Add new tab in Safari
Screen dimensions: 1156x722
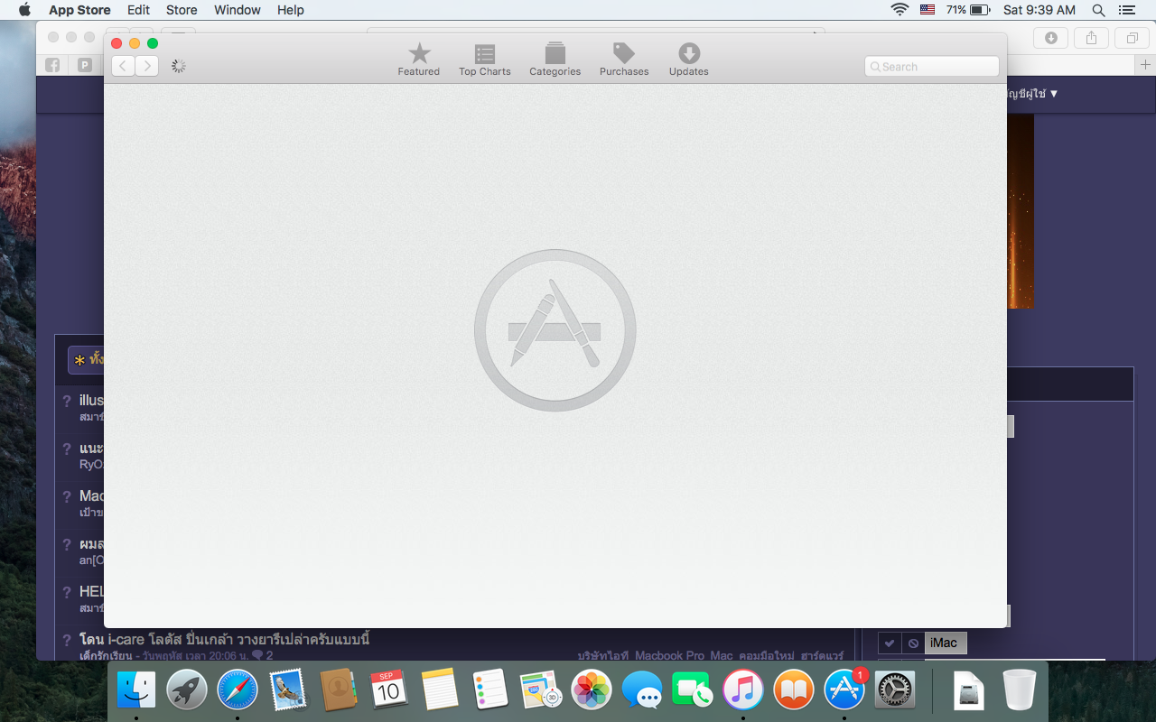pos(1145,65)
